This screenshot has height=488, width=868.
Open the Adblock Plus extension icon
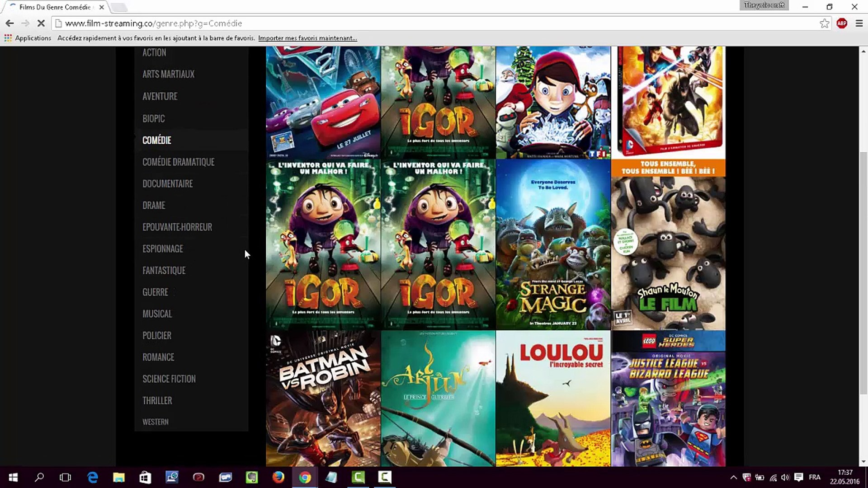click(x=842, y=23)
